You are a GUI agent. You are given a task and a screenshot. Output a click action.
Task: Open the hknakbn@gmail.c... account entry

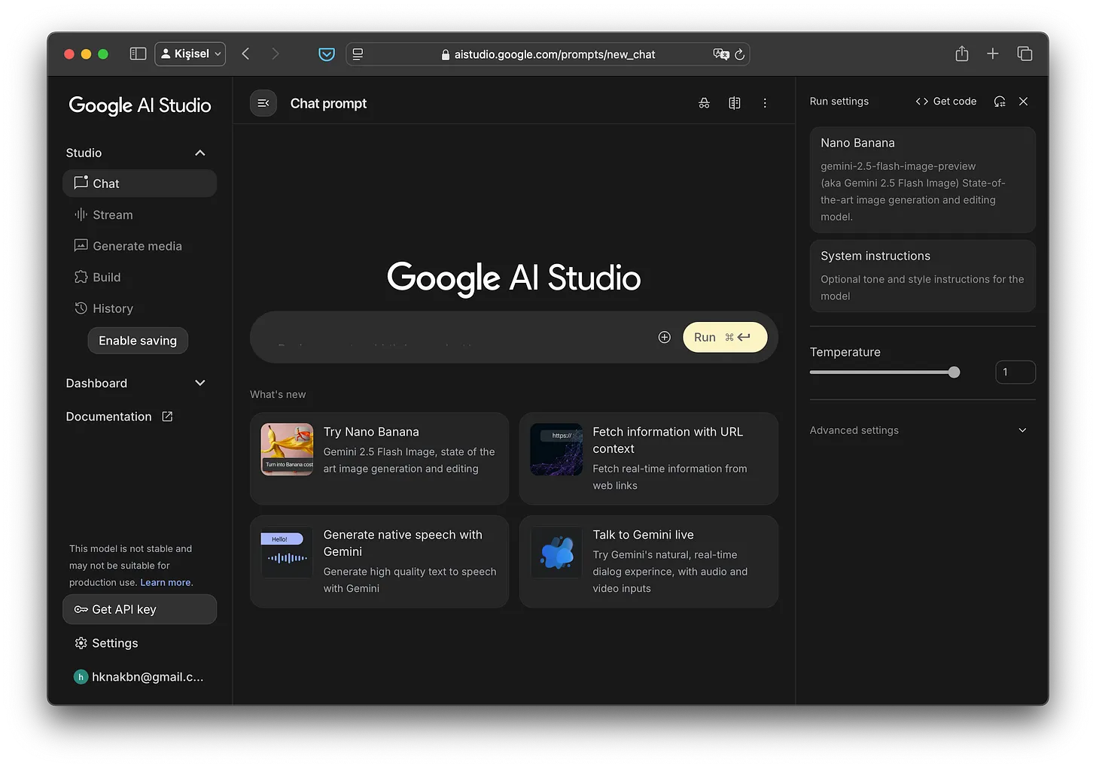click(x=139, y=677)
